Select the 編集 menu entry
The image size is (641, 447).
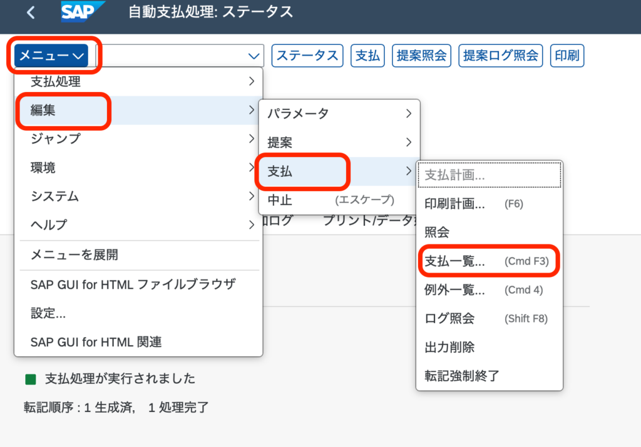pos(138,110)
